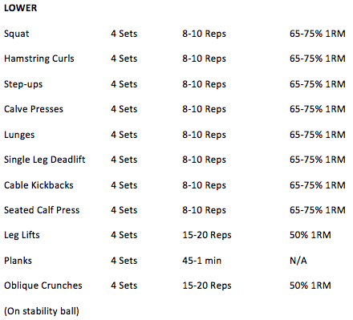The height and width of the screenshot is (320, 353).
Task: Click Single Leg Deadlift text
Action: pyautogui.click(x=45, y=160)
